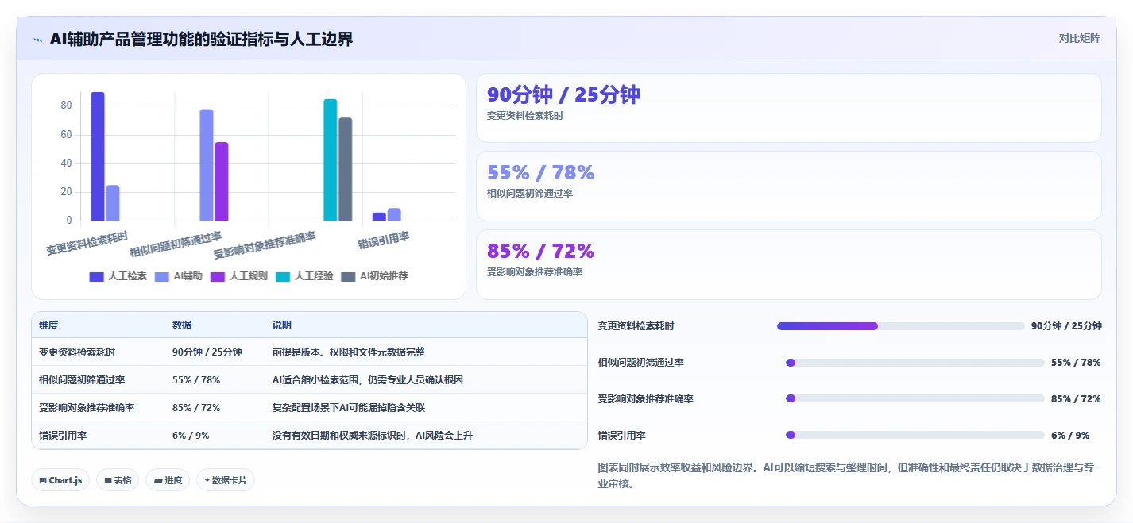Click the gray AI初始推荐 bar in chart
Screen dimensions: 1133x523
(x=345, y=169)
